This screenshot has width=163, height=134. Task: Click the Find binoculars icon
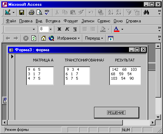click(147, 12)
